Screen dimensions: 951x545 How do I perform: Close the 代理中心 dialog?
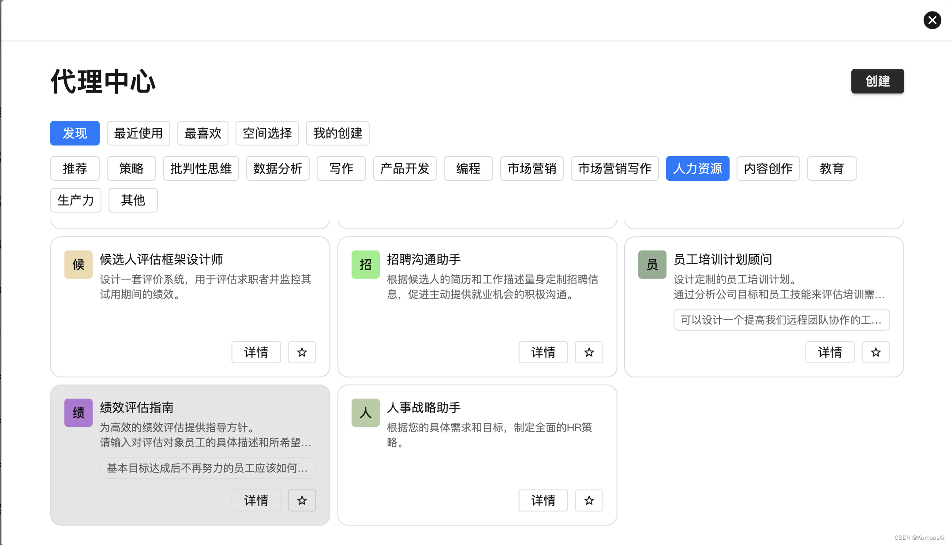(x=932, y=20)
